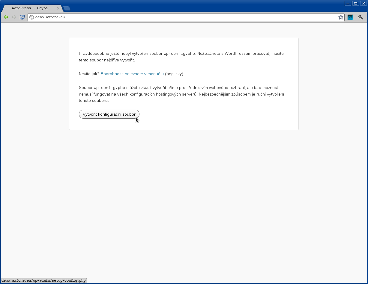
Task: Select the WordPress › Chyba tab
Action: (x=30, y=8)
